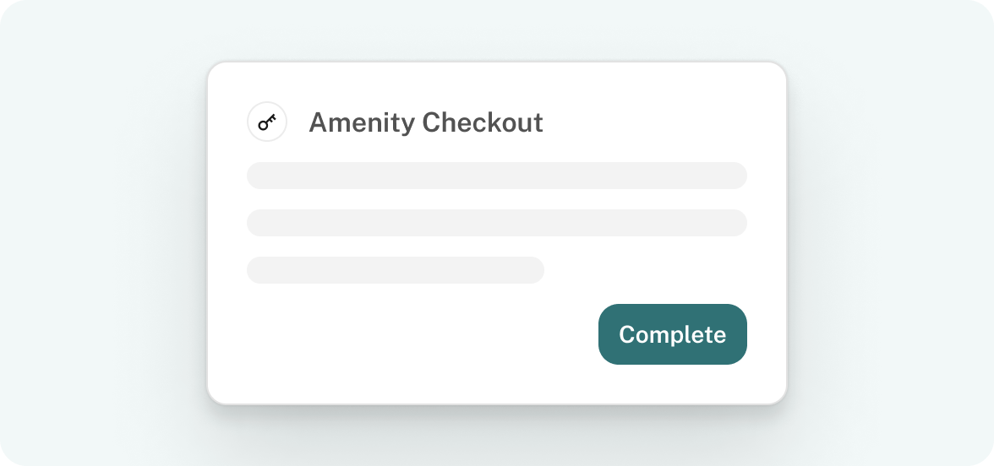994x466 pixels.
Task: Click the word Checkout in the title
Action: click(483, 122)
